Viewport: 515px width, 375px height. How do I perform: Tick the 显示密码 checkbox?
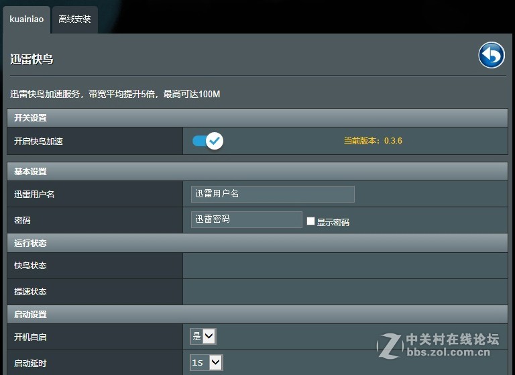(x=310, y=221)
